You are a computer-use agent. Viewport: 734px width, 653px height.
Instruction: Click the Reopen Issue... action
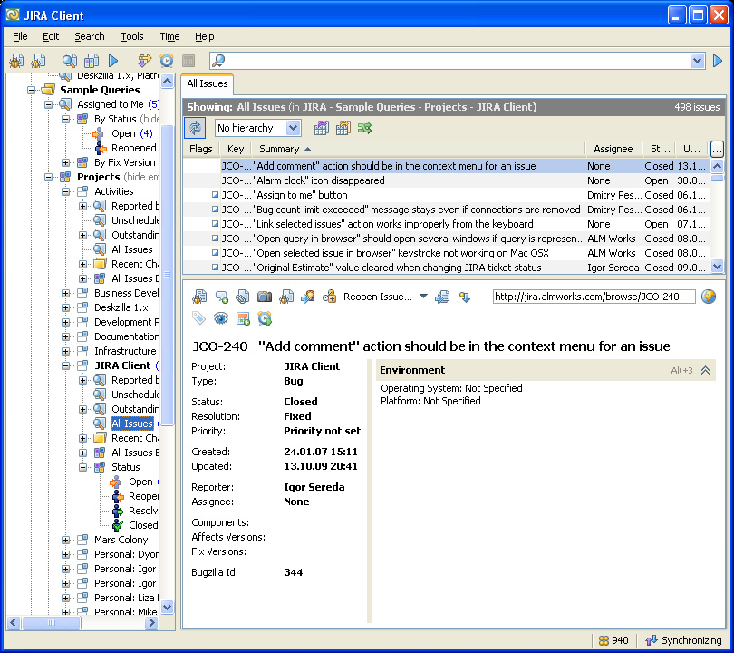pyautogui.click(x=378, y=297)
